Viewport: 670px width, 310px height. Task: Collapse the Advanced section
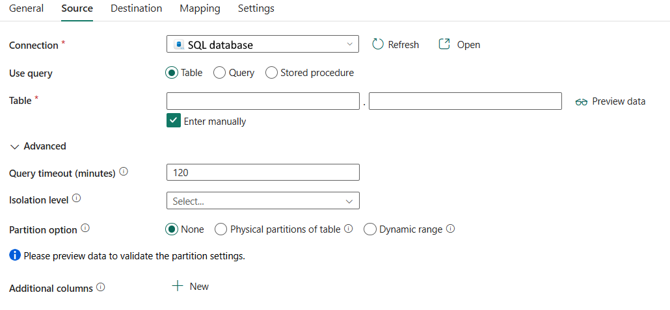pos(14,147)
